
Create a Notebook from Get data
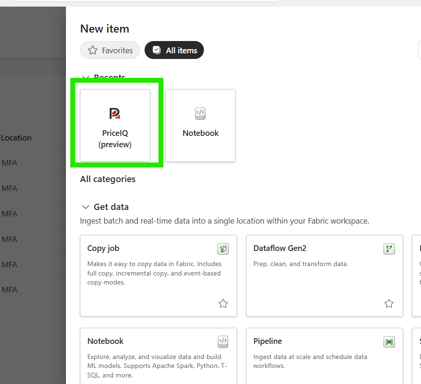pos(158,356)
